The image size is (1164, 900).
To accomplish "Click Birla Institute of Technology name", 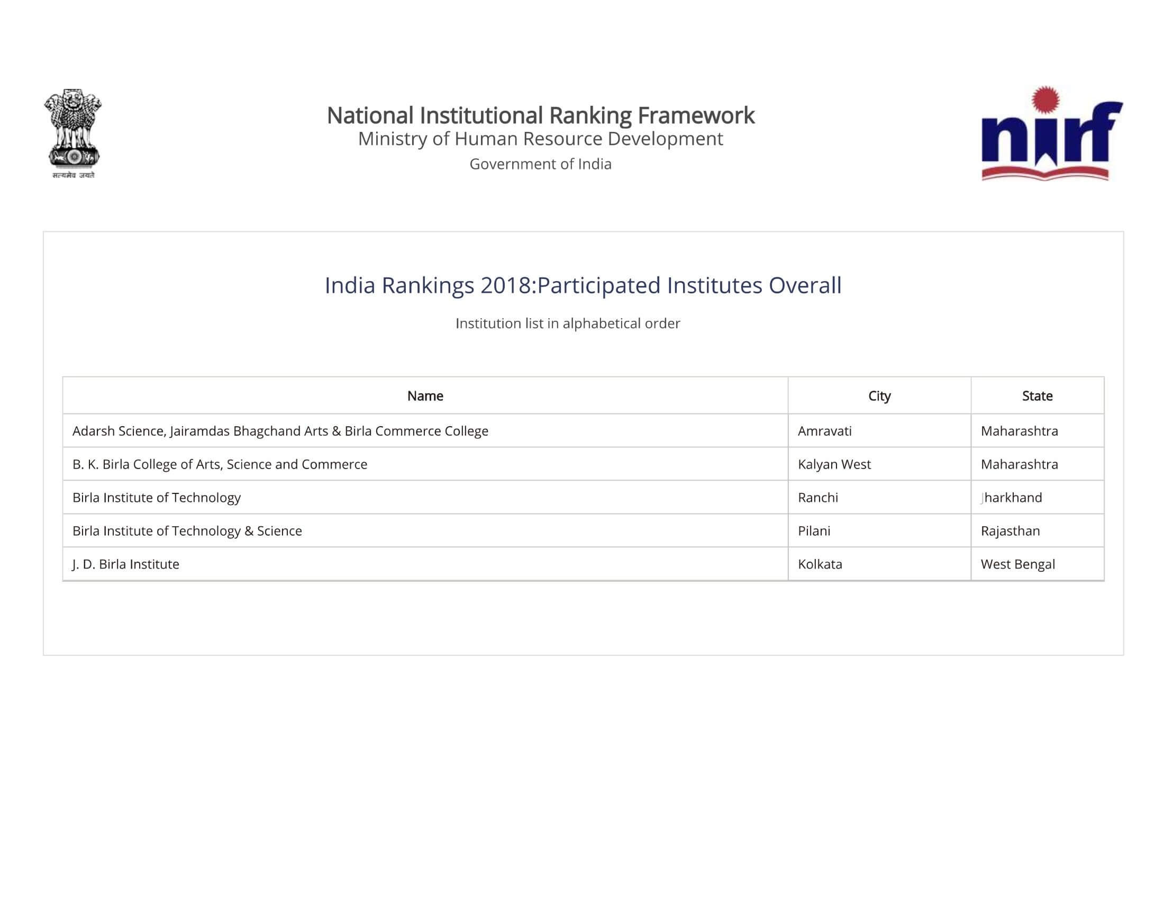I will (x=157, y=498).
